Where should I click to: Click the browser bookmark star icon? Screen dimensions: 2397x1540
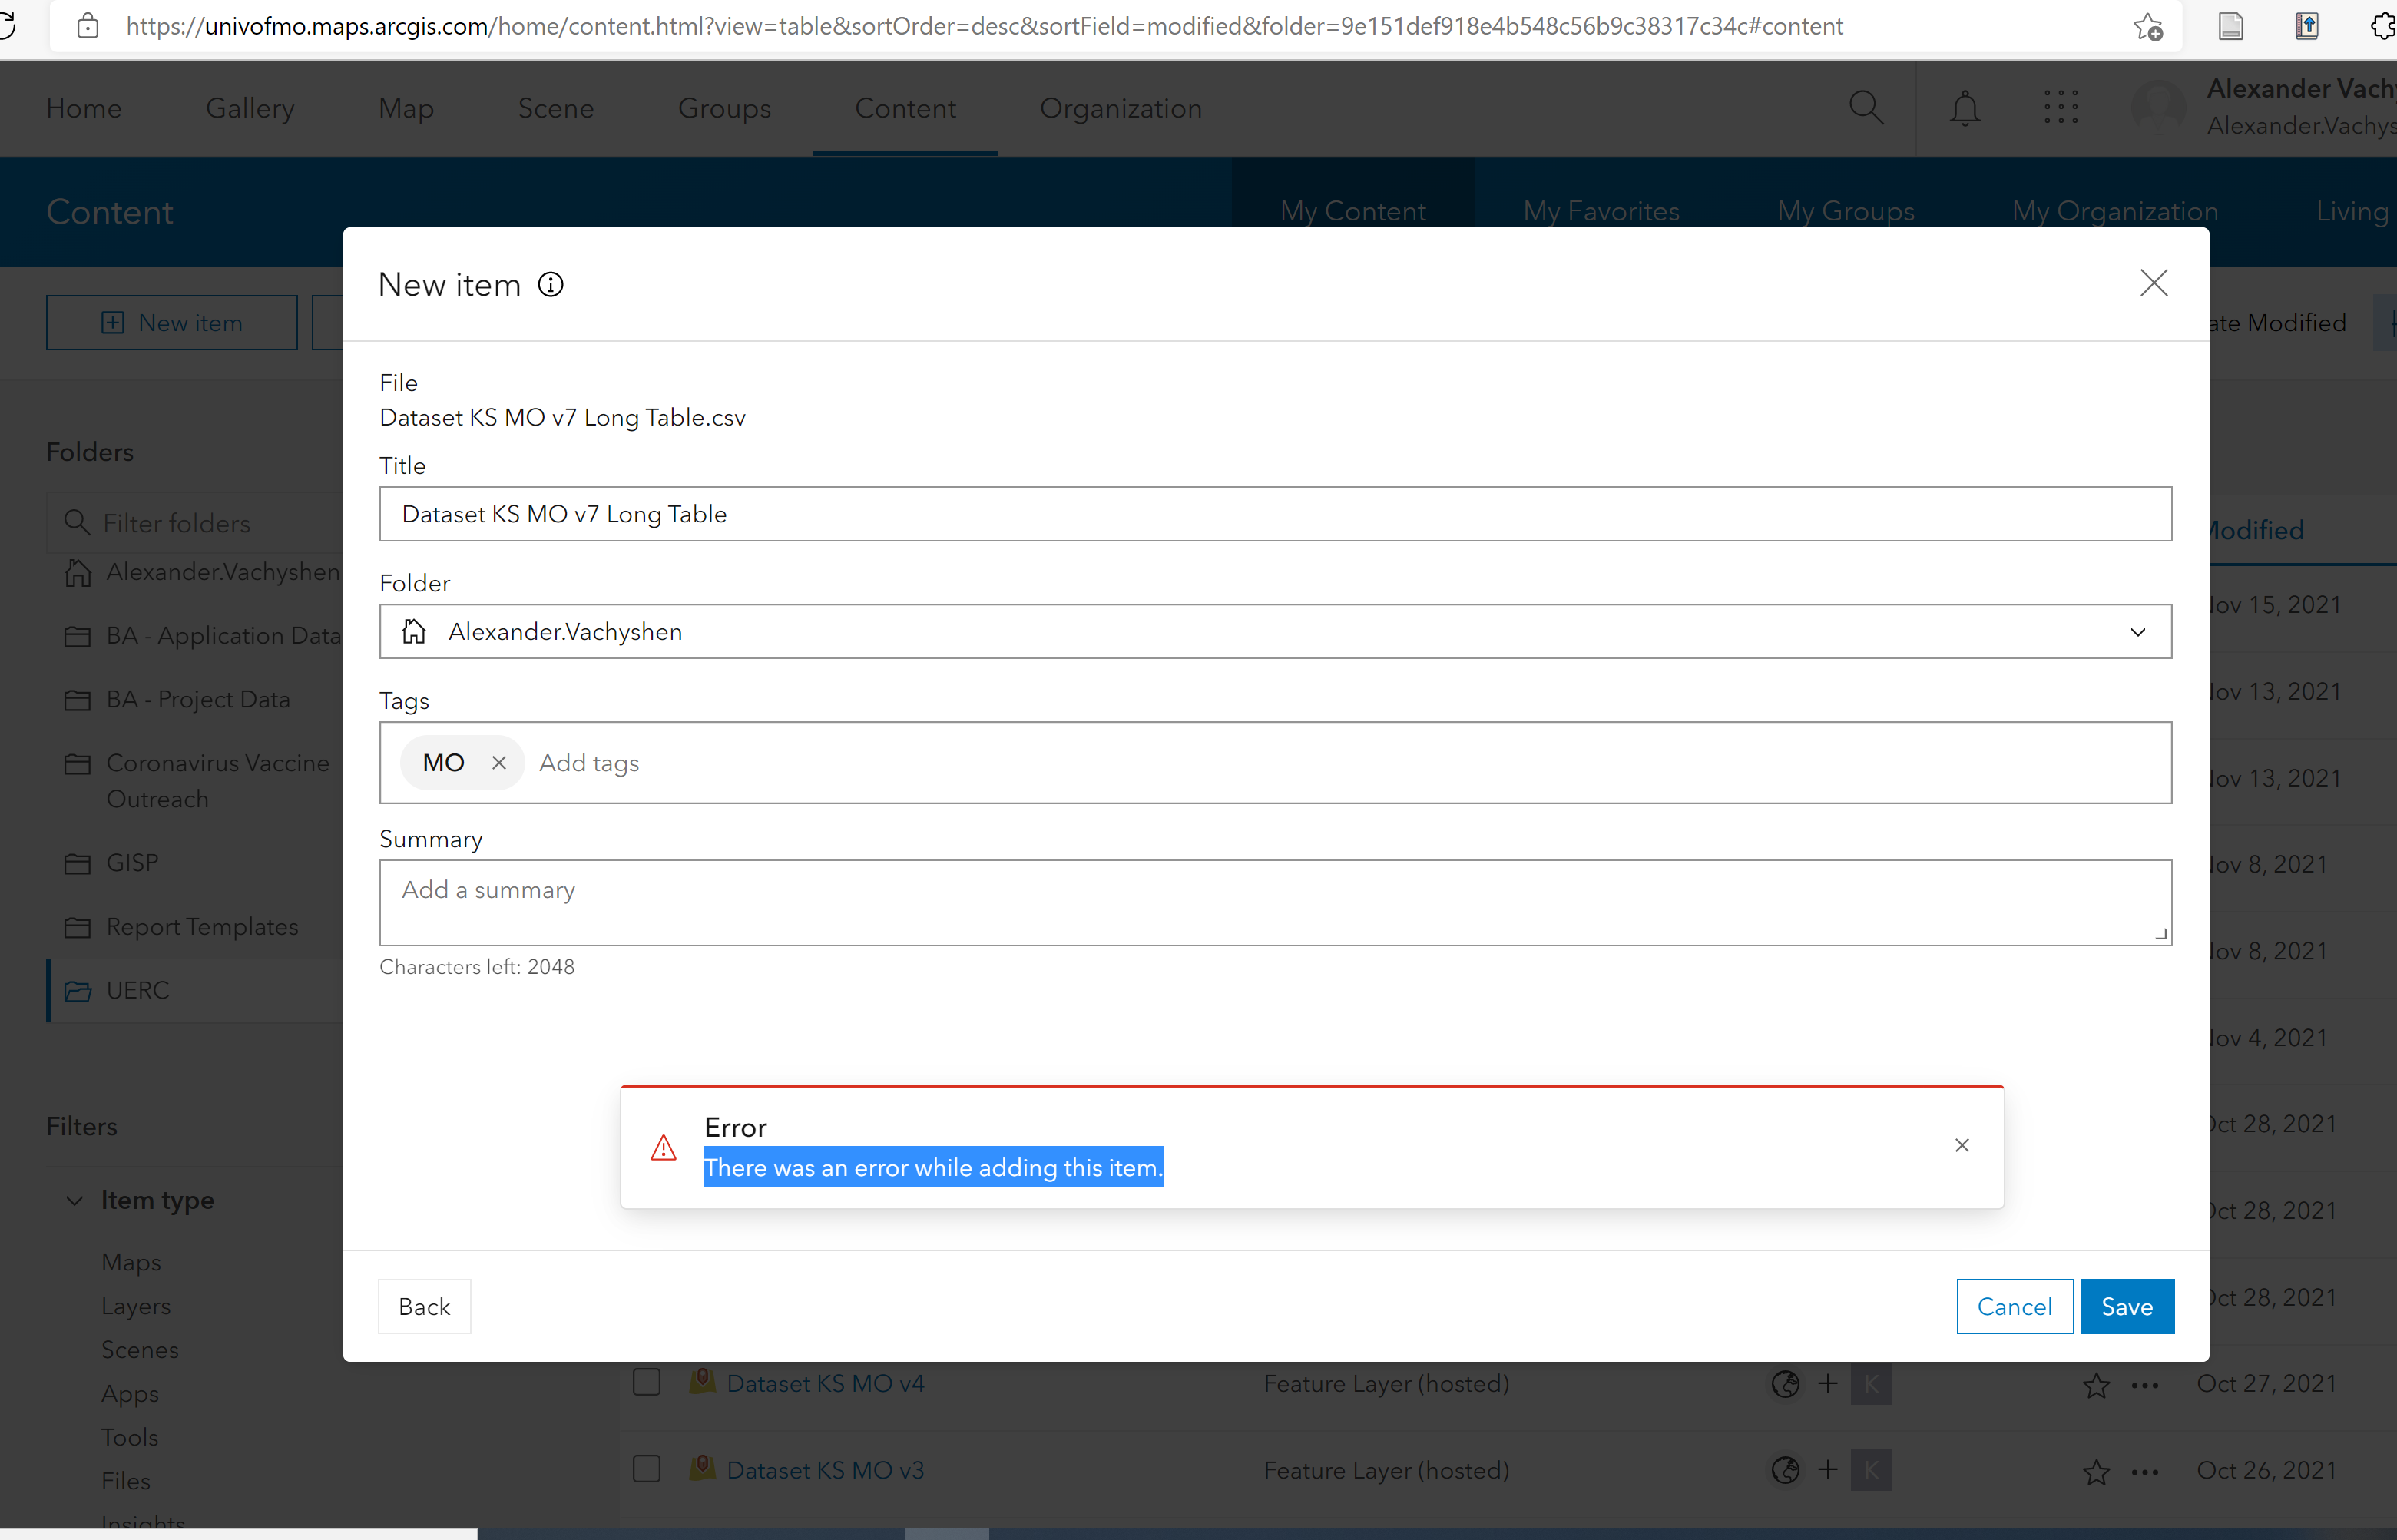pyautogui.click(x=2147, y=27)
